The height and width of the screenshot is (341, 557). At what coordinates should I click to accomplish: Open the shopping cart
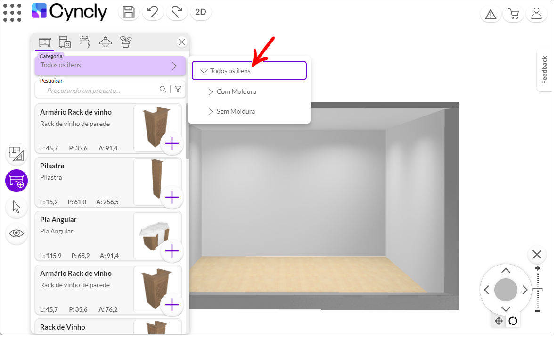[513, 14]
